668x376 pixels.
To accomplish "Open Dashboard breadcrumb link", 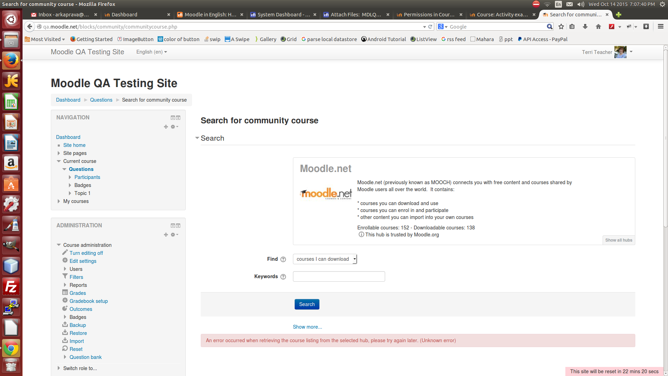I will click(x=68, y=100).
